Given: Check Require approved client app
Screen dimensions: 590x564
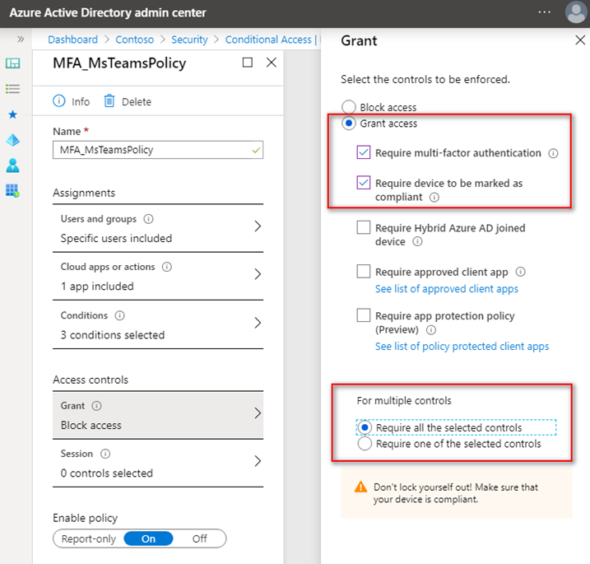Looking at the screenshot, I should coord(364,272).
